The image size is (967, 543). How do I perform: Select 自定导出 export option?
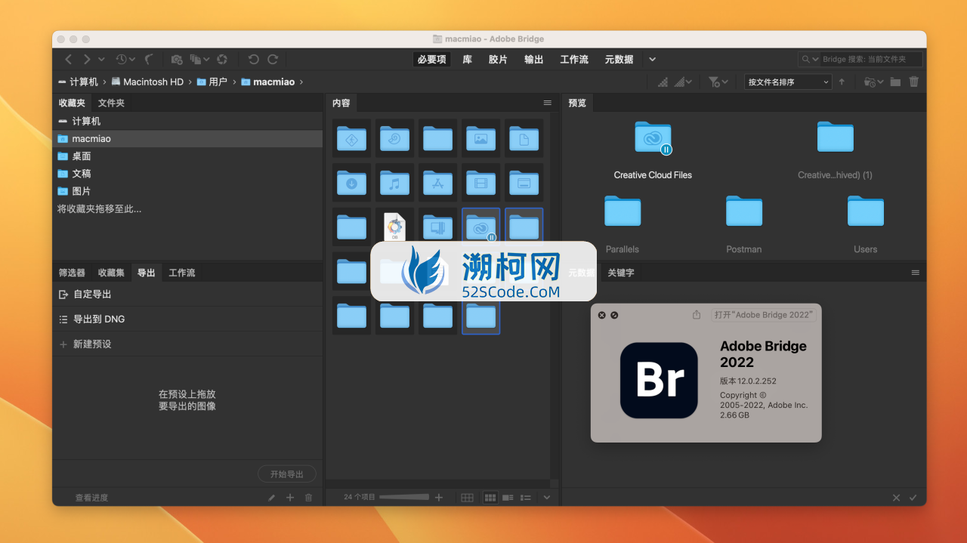[x=187, y=295]
